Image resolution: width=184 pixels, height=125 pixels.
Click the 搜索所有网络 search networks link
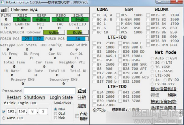click(164, 102)
